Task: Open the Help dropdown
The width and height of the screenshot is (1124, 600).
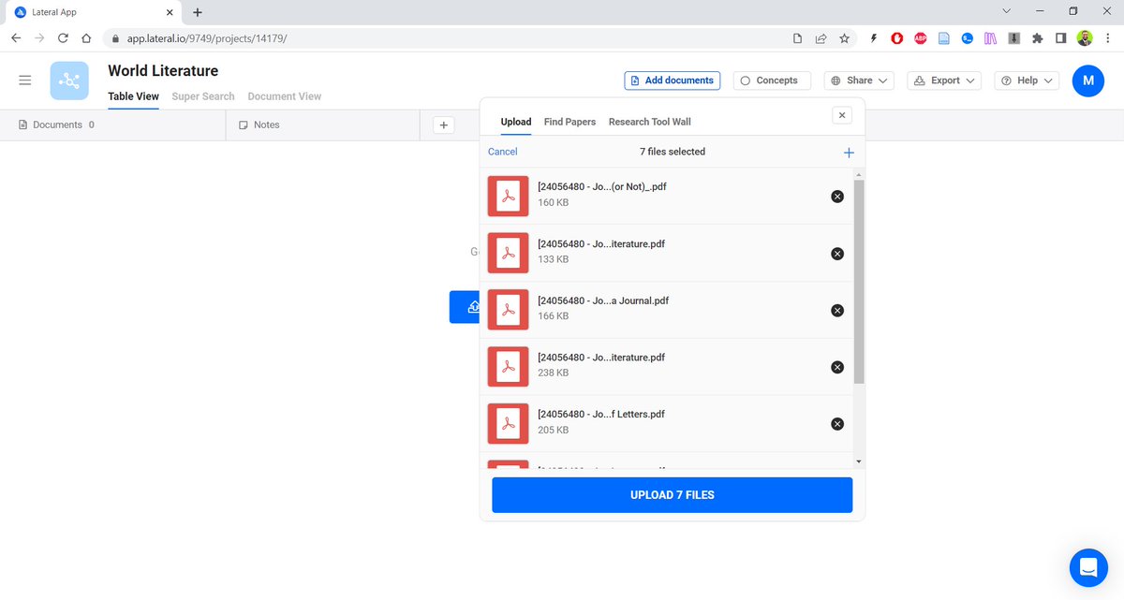Action: (x=1026, y=80)
